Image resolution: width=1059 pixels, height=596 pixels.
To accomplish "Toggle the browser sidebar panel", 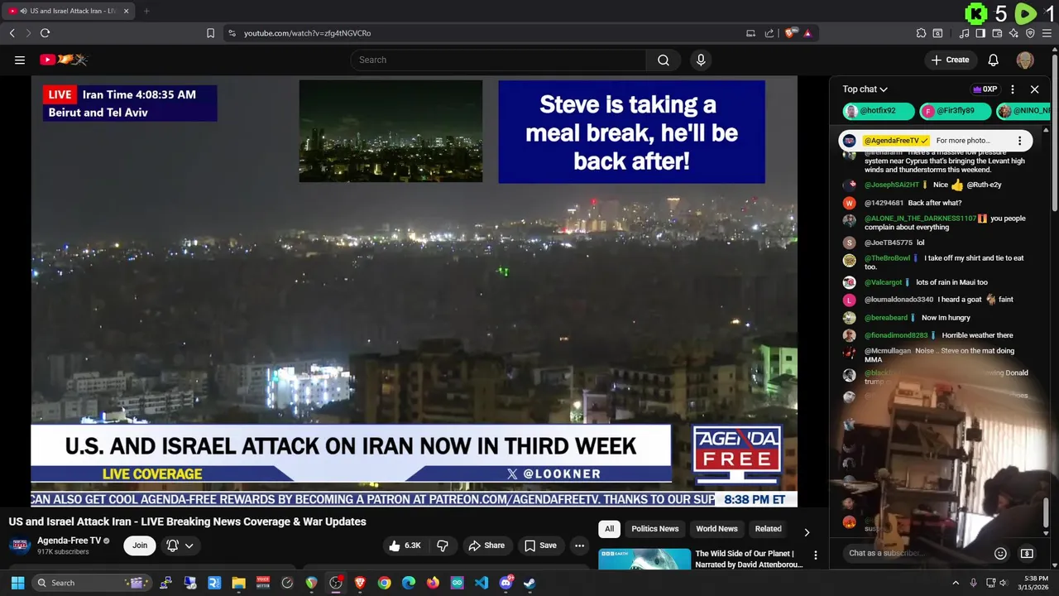I will click(x=980, y=33).
